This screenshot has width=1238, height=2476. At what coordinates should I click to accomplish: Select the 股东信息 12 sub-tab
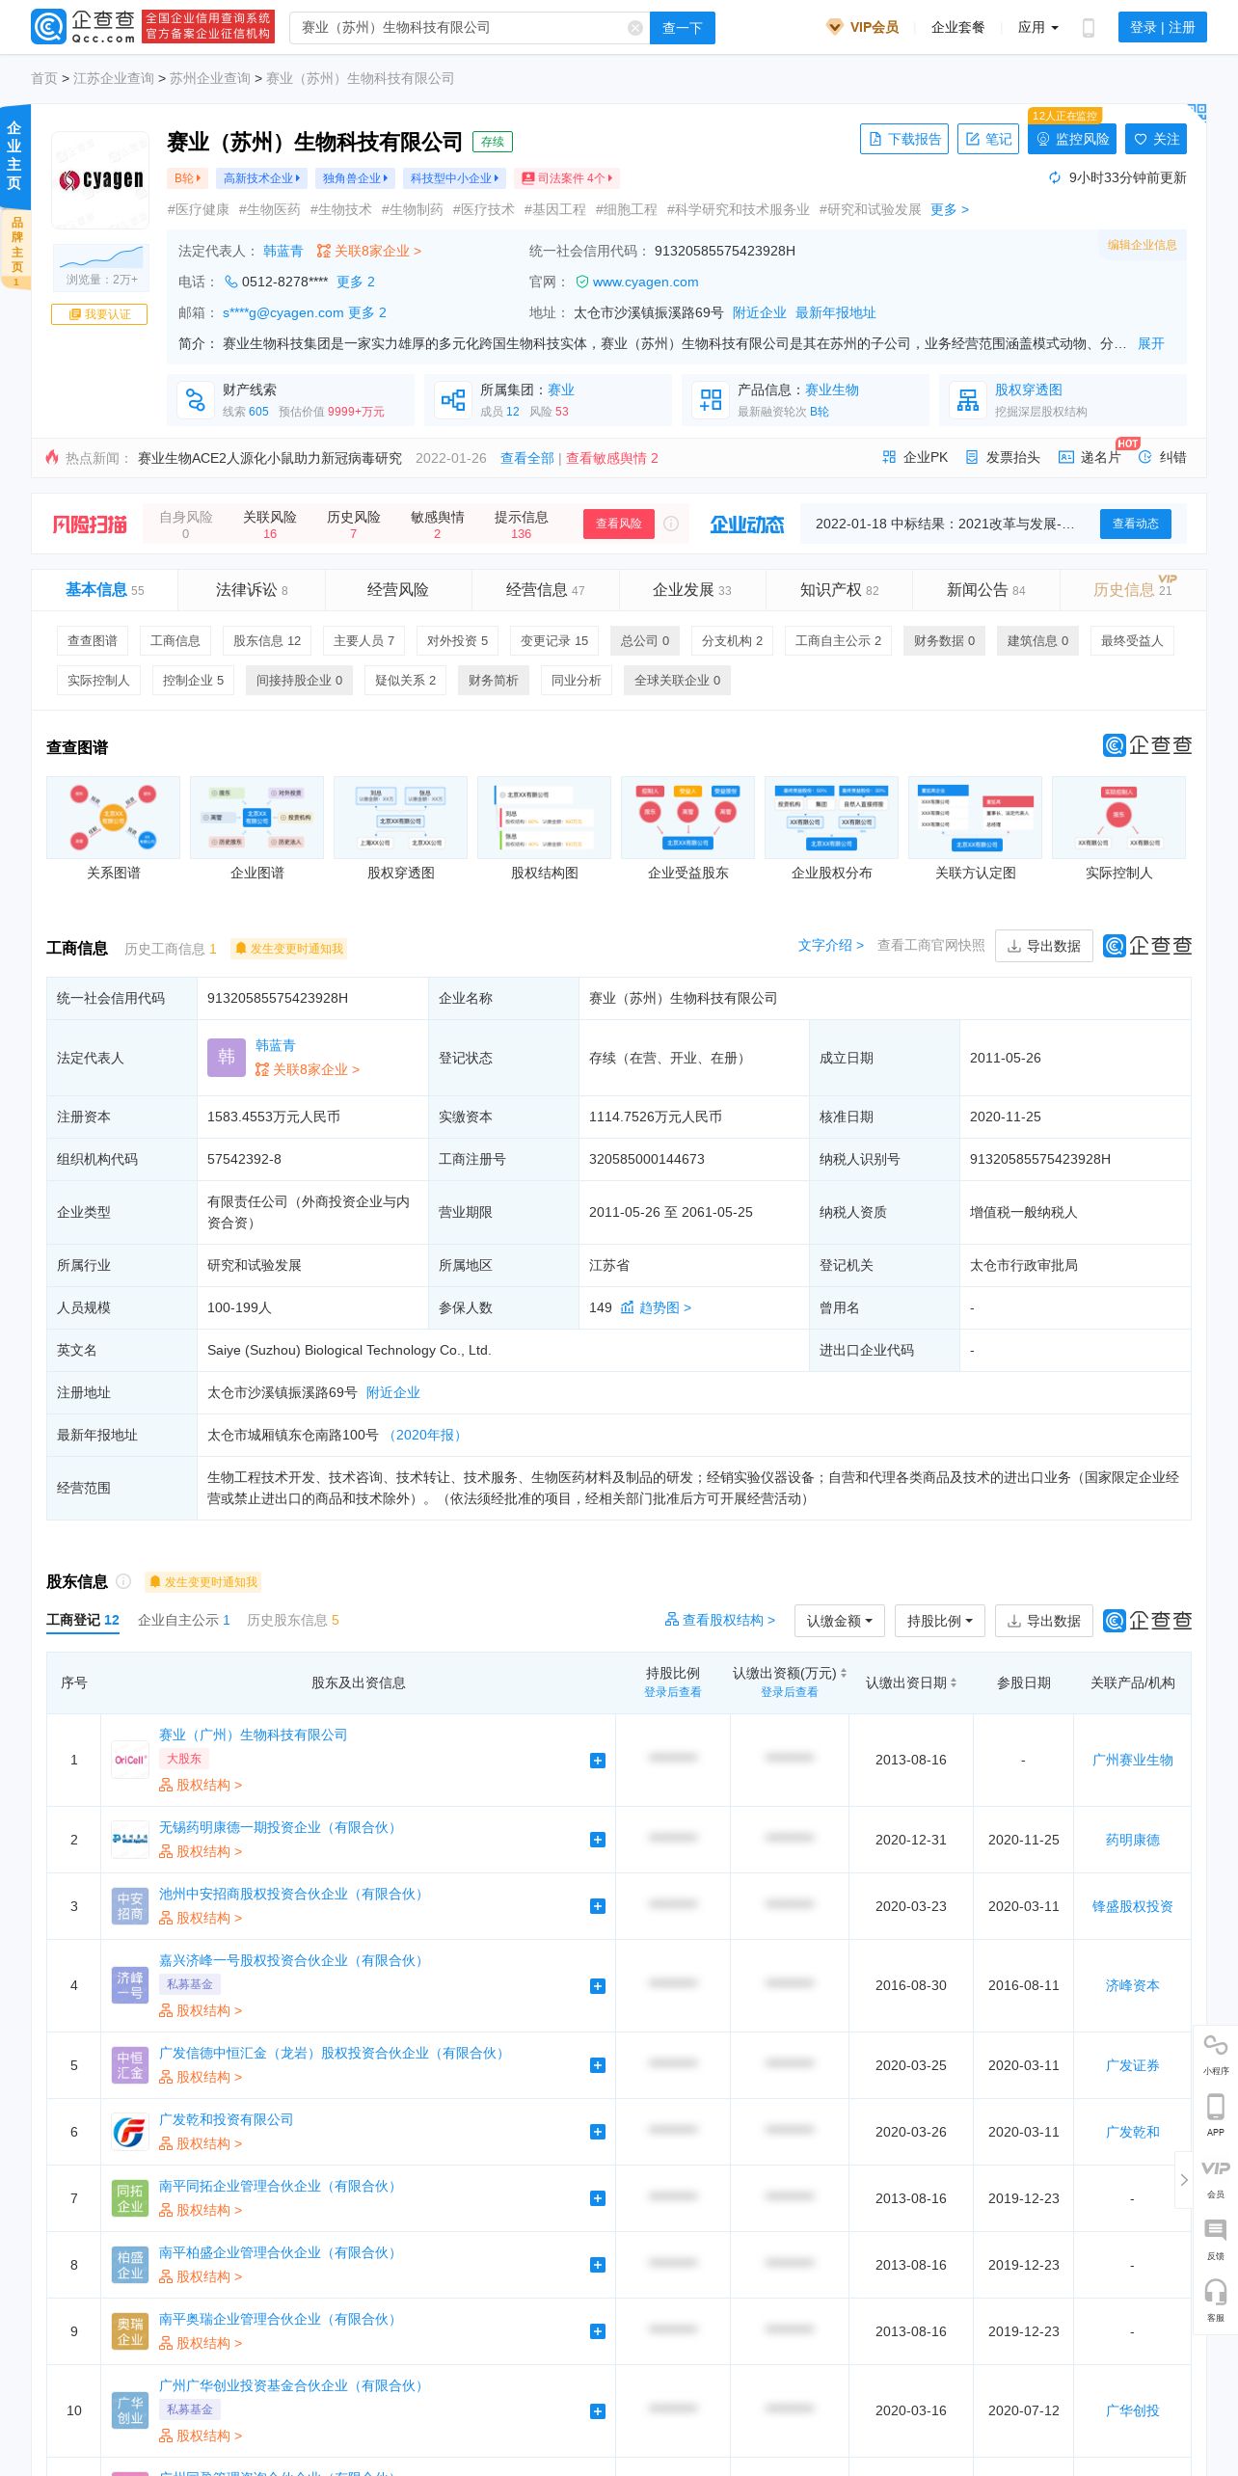(267, 640)
